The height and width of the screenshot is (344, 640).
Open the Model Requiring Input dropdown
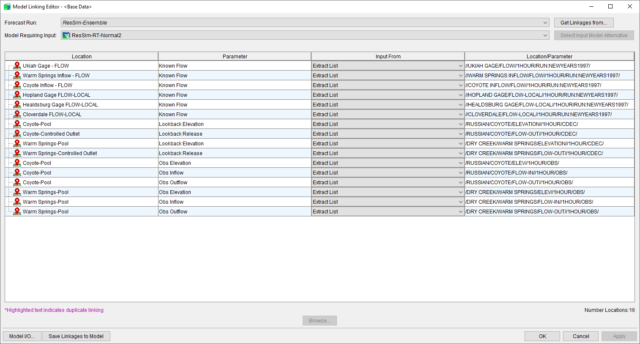305,35
